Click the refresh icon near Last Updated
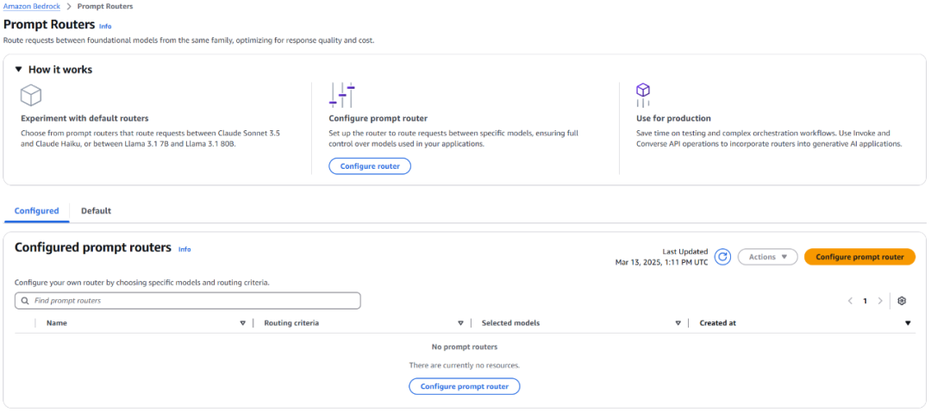The width and height of the screenshot is (931, 412). click(x=723, y=257)
